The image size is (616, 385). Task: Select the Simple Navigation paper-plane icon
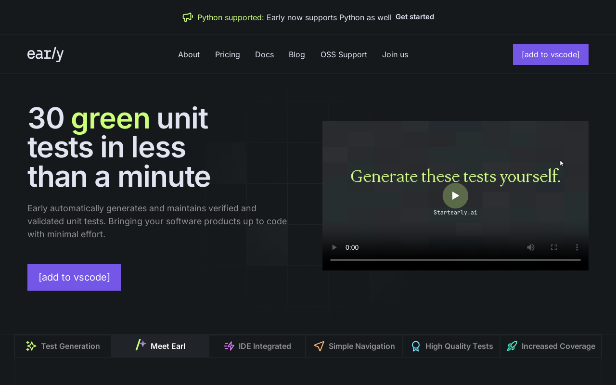click(x=319, y=346)
